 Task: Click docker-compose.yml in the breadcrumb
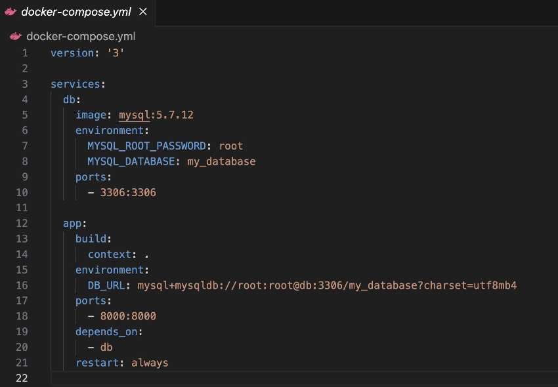pos(81,36)
